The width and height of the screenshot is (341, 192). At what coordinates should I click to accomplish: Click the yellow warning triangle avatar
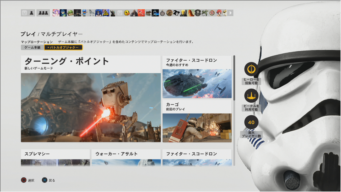click(x=106, y=13)
